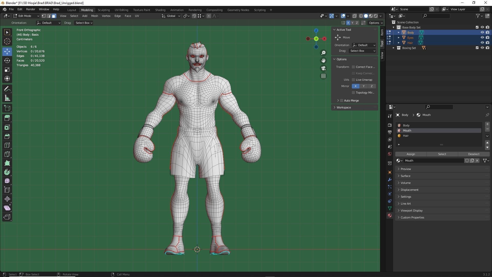Select the Measure tool
The image size is (492, 277).
(7, 98)
